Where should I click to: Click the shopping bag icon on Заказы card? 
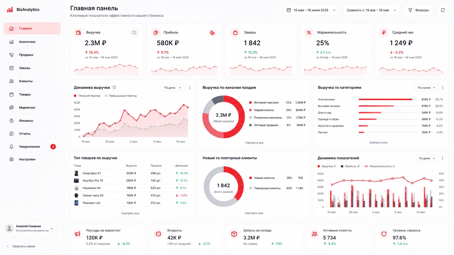235,33
